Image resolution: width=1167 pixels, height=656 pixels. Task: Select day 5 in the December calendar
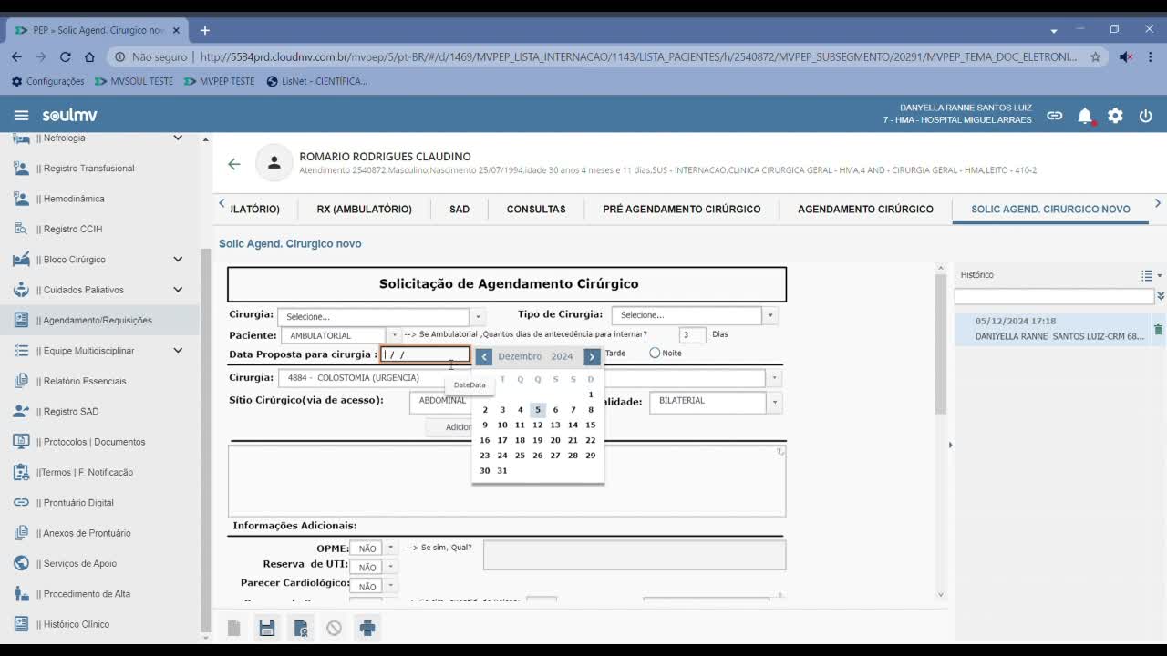click(x=537, y=409)
